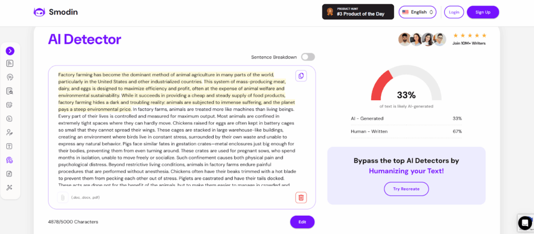
Task: Open the text box T sidebar icon
Action: (x=10, y=146)
